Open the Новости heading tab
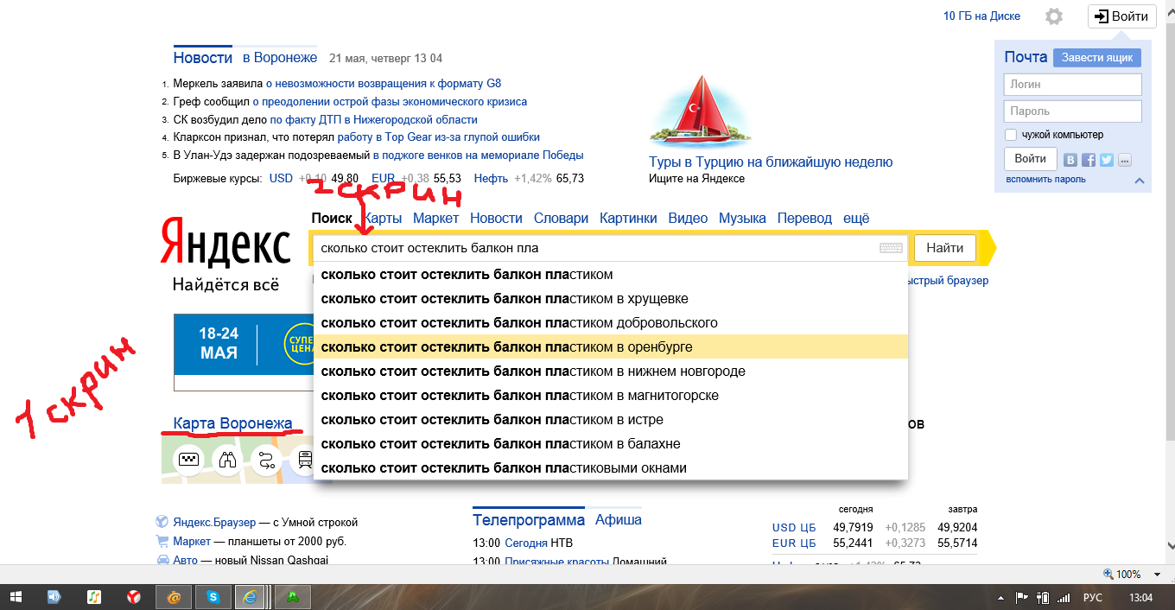This screenshot has height=610, width=1175. pos(202,58)
